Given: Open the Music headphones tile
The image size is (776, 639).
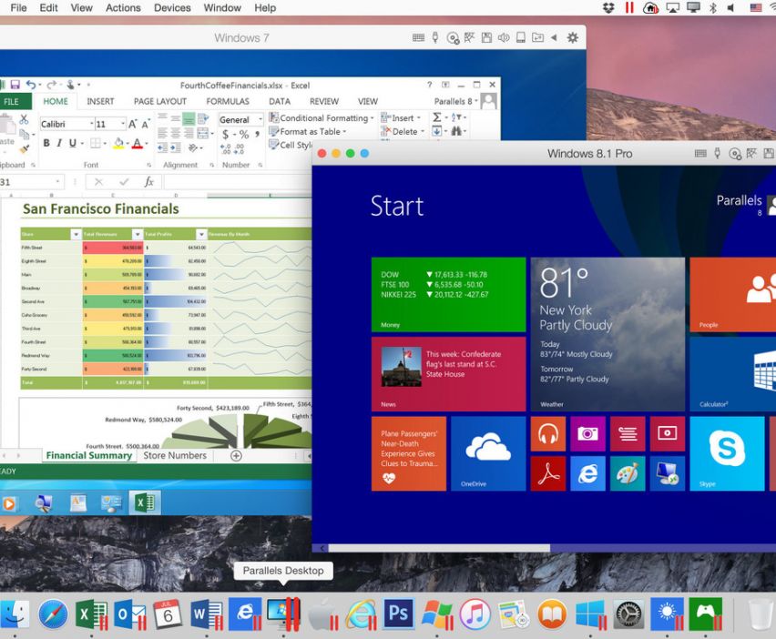Looking at the screenshot, I should [547, 434].
